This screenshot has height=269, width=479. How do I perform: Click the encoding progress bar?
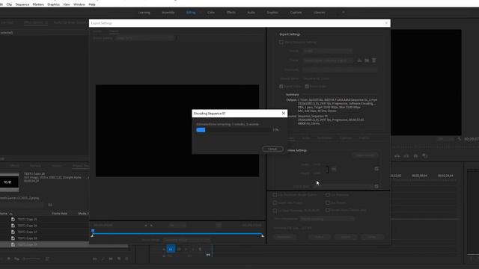tap(233, 130)
